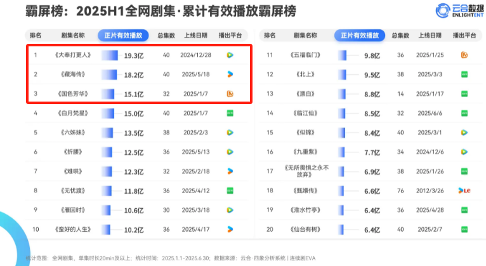Image resolution: width=486 pixels, height=266 pixels.
Task: Click the blue playback bar for 《大奉打更人》
Action: (110, 55)
